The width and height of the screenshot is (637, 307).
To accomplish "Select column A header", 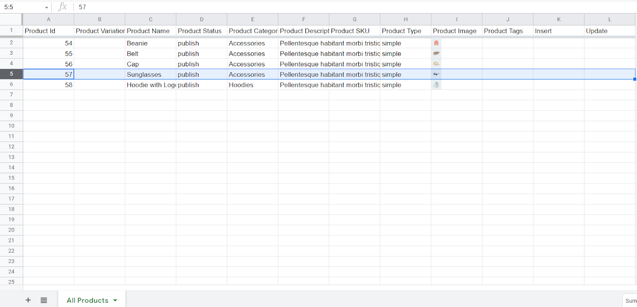I will tap(49, 19).
